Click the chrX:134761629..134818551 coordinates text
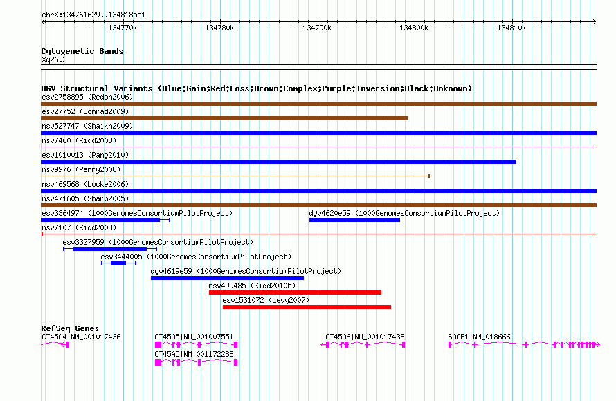The height and width of the screenshot is (401, 616). coord(93,15)
